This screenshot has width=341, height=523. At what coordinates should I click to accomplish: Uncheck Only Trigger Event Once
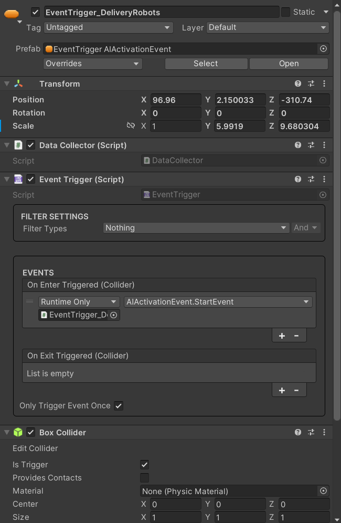pos(119,406)
